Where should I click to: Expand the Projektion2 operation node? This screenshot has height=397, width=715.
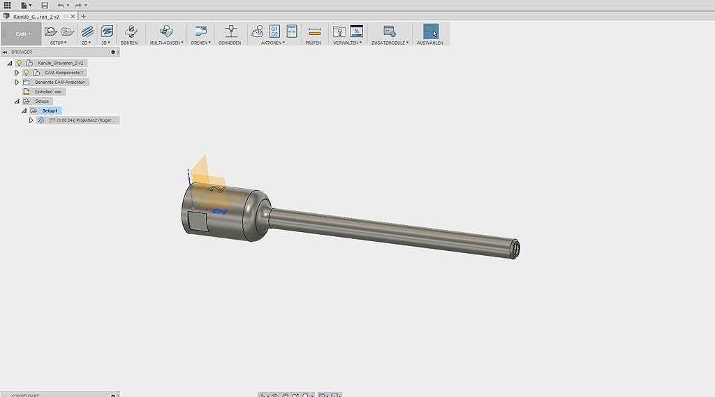(x=31, y=120)
